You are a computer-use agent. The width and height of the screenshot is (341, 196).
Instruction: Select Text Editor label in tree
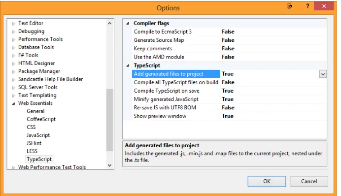point(31,23)
